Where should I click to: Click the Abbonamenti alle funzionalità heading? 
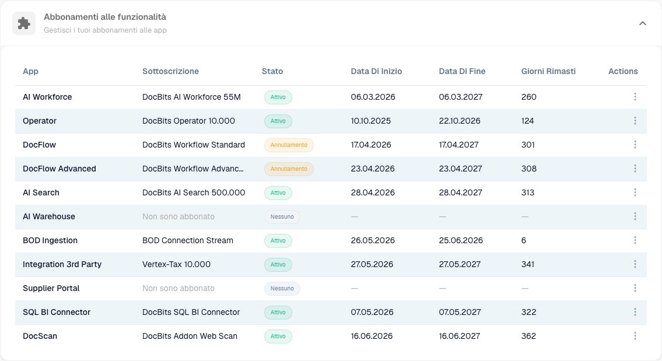point(105,17)
